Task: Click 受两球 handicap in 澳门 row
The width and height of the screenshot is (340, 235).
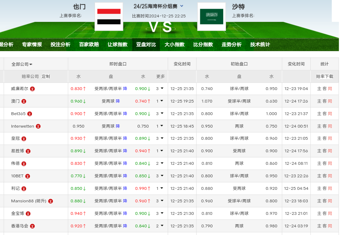Action: click(108, 101)
